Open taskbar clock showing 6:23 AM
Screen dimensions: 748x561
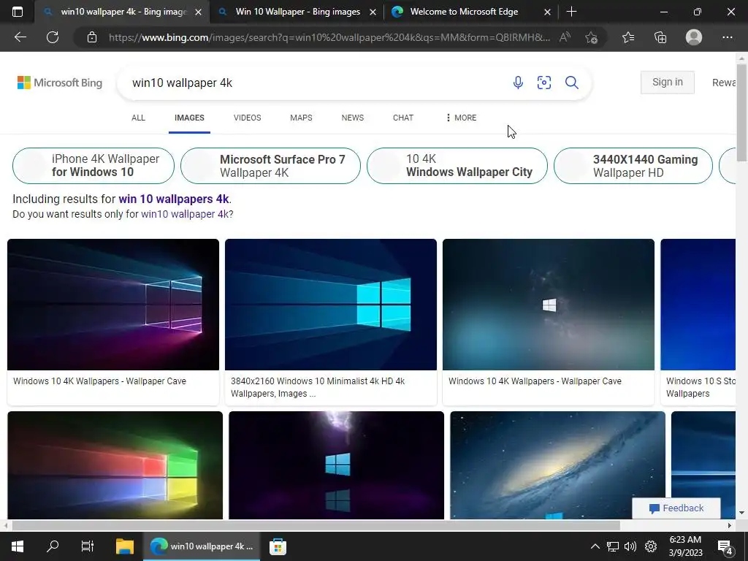tap(685, 546)
